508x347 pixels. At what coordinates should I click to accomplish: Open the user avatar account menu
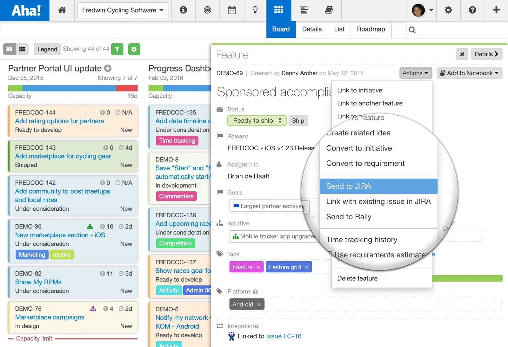tap(422, 10)
